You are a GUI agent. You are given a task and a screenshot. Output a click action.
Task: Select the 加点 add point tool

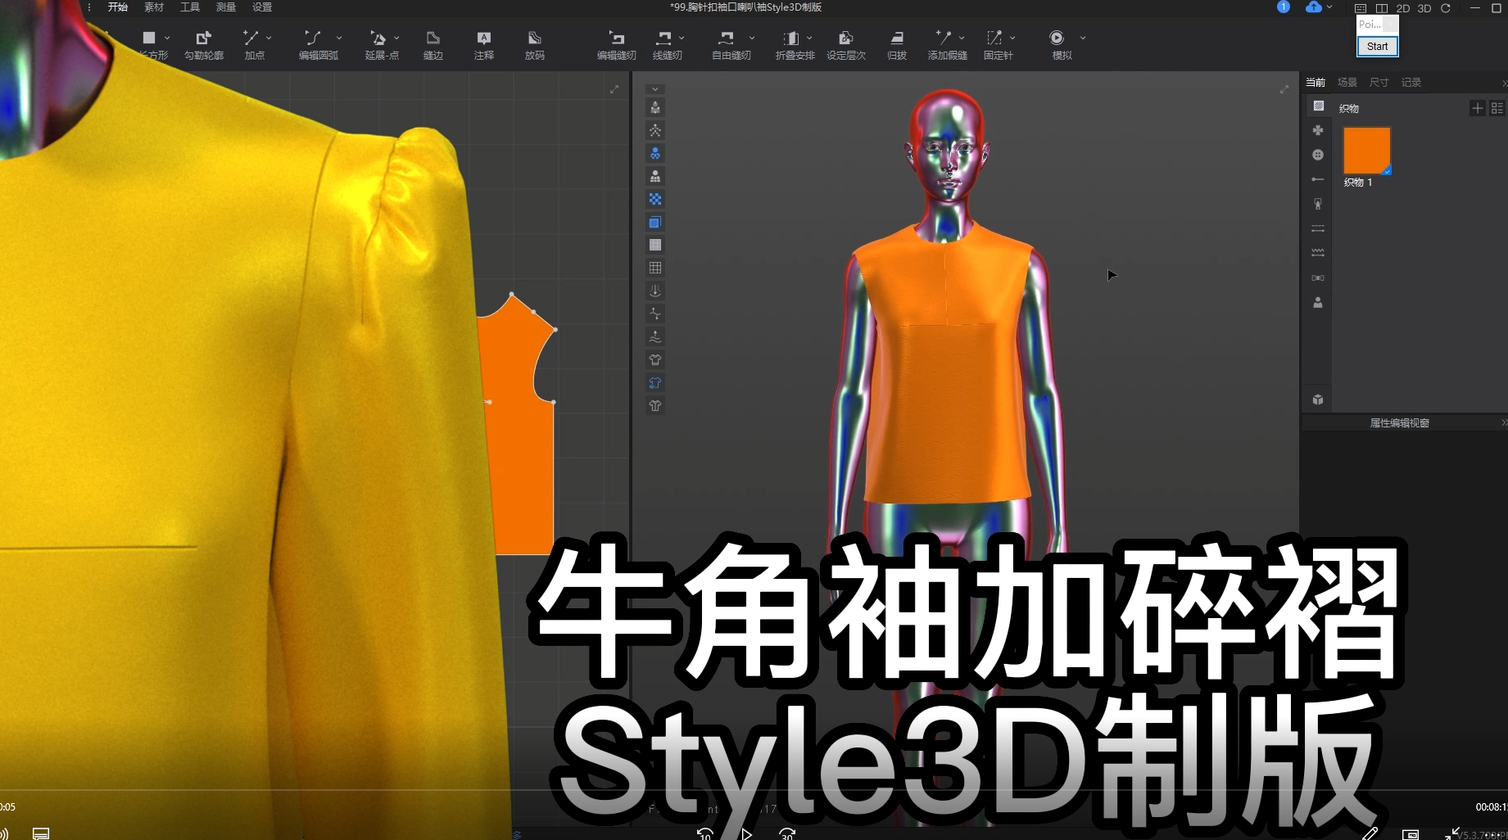253,45
